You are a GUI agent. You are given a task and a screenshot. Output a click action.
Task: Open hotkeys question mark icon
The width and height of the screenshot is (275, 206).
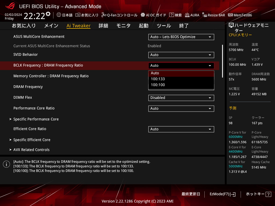pos(268,194)
